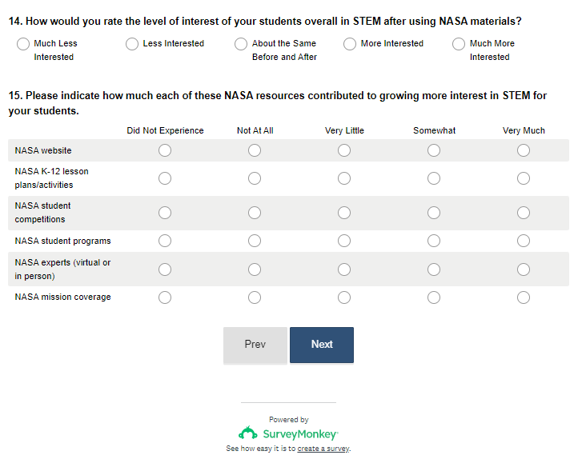The image size is (582, 463).
Task: Set NASA student competitions to 'Very Much'
Action: click(x=524, y=213)
